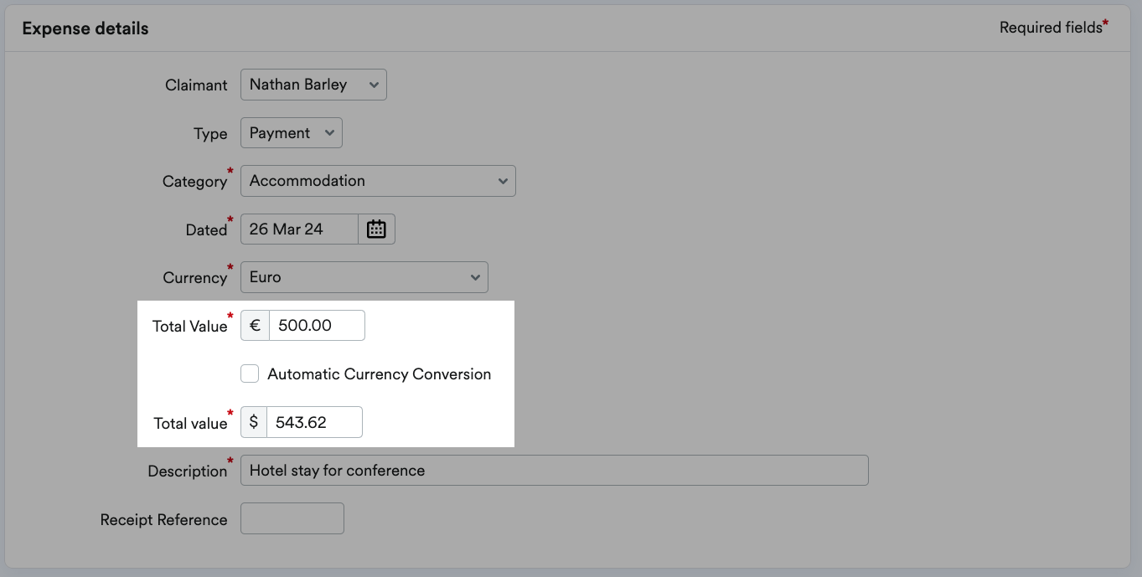Open the calendar date picker icon
Viewport: 1142px width, 577px height.
[x=376, y=229]
